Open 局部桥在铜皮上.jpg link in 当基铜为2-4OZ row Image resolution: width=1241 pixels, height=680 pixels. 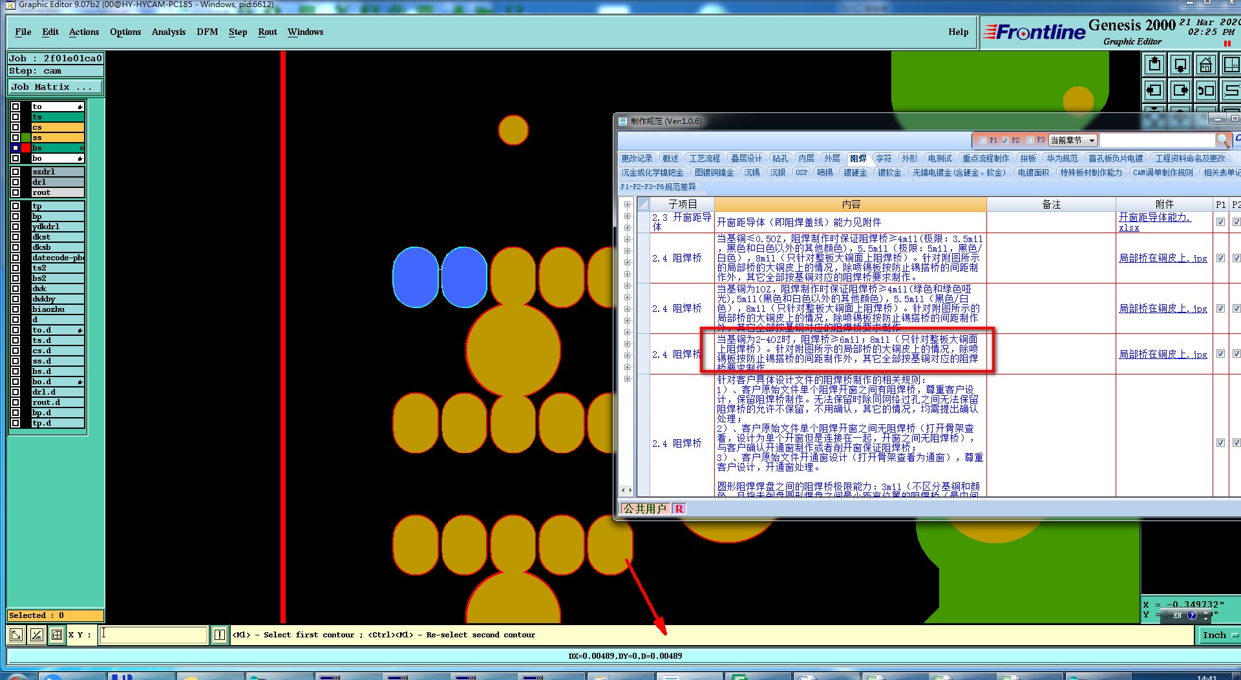click(1163, 354)
